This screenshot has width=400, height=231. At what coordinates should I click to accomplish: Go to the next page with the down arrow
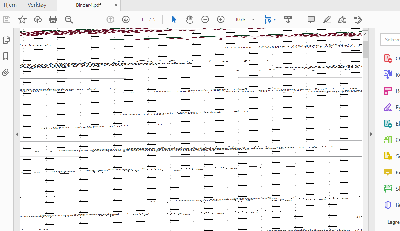(x=126, y=19)
